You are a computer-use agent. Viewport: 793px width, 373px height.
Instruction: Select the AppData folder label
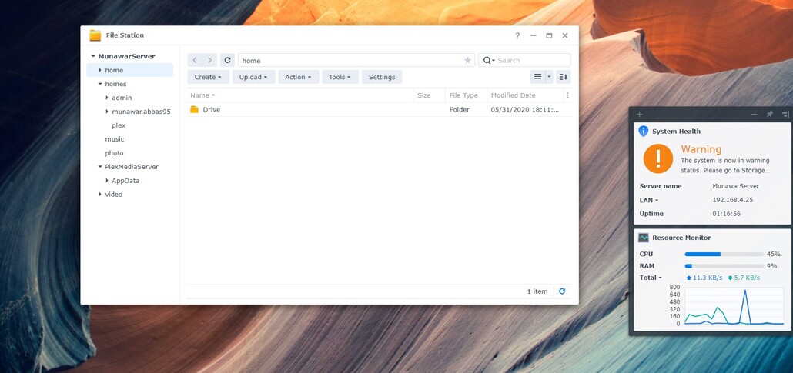point(125,181)
